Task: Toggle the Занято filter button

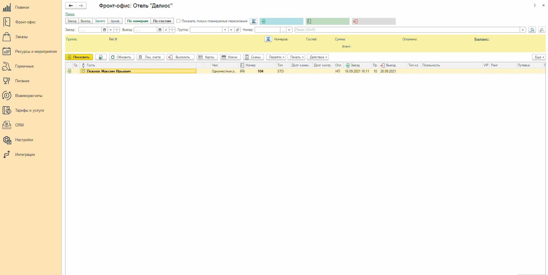Action: (100, 21)
